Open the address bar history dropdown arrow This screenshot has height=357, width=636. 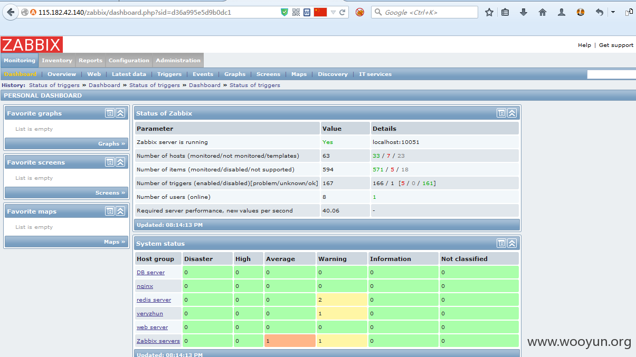pyautogui.click(x=333, y=12)
